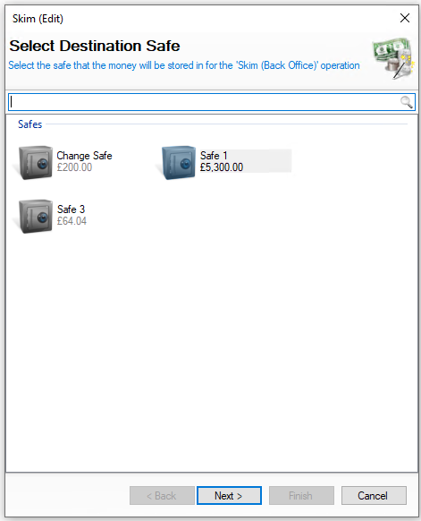This screenshot has width=421, height=521.
Task: Click the £200.00 balance of Change Safe
Action: (x=74, y=167)
